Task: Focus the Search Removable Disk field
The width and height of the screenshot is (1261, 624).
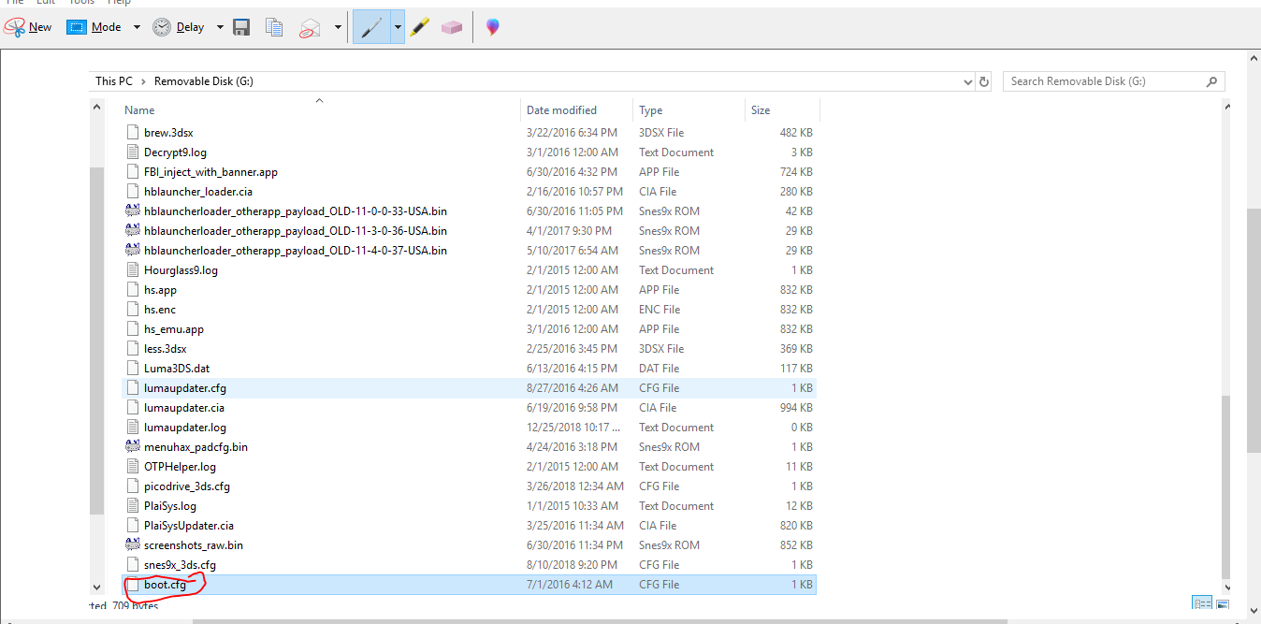Action: [1113, 81]
